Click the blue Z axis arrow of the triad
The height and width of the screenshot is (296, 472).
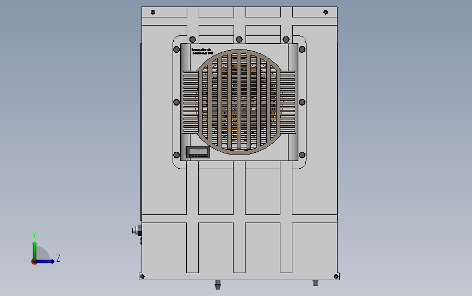coord(45,261)
